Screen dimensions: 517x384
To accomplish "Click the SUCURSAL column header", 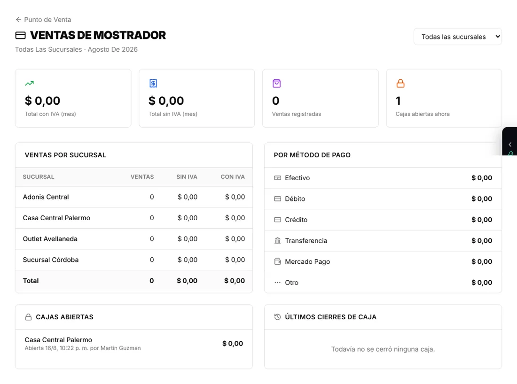I will (x=38, y=177).
